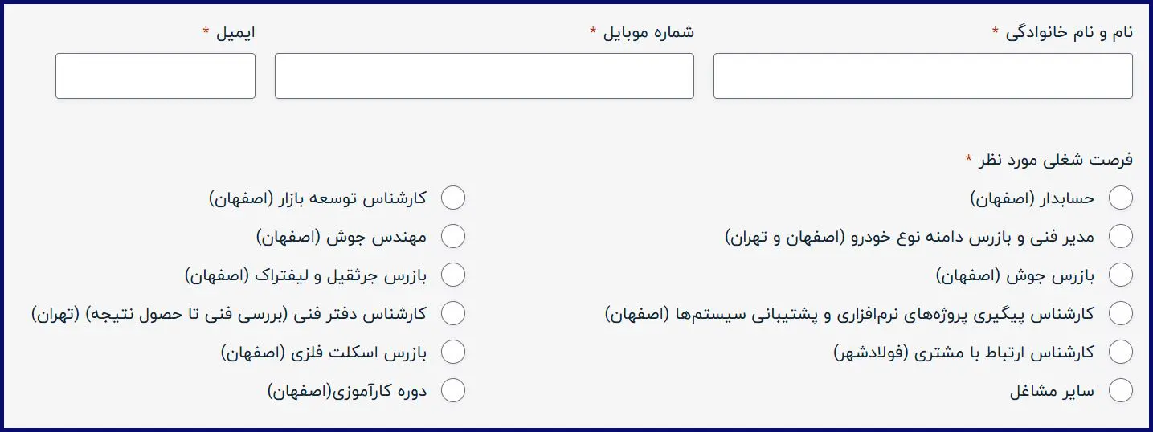Click the حسابدار (اصفهان) label text
The image size is (1153, 432).
pos(1032,198)
